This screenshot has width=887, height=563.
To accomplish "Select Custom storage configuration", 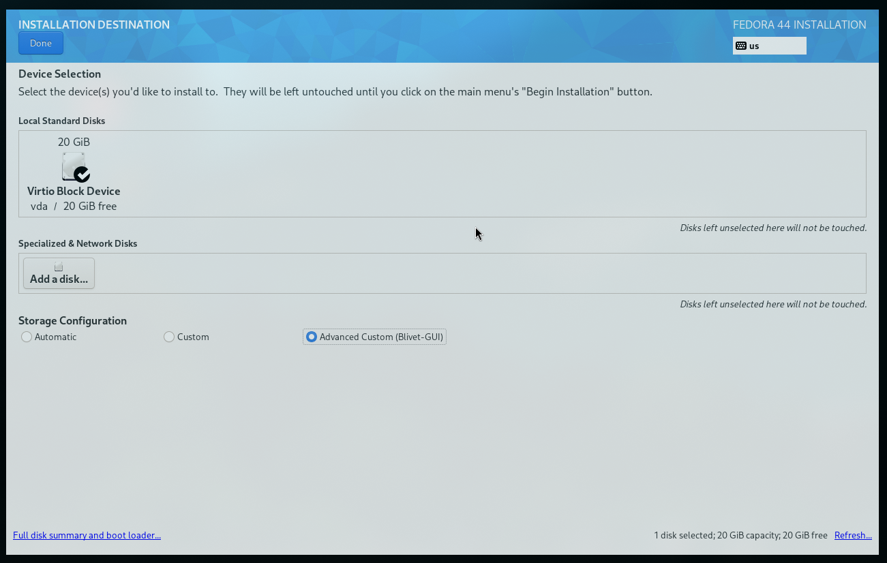I will tap(187, 337).
